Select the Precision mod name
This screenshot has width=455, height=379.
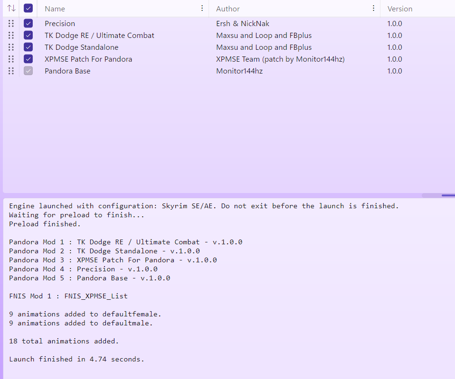tap(60, 23)
